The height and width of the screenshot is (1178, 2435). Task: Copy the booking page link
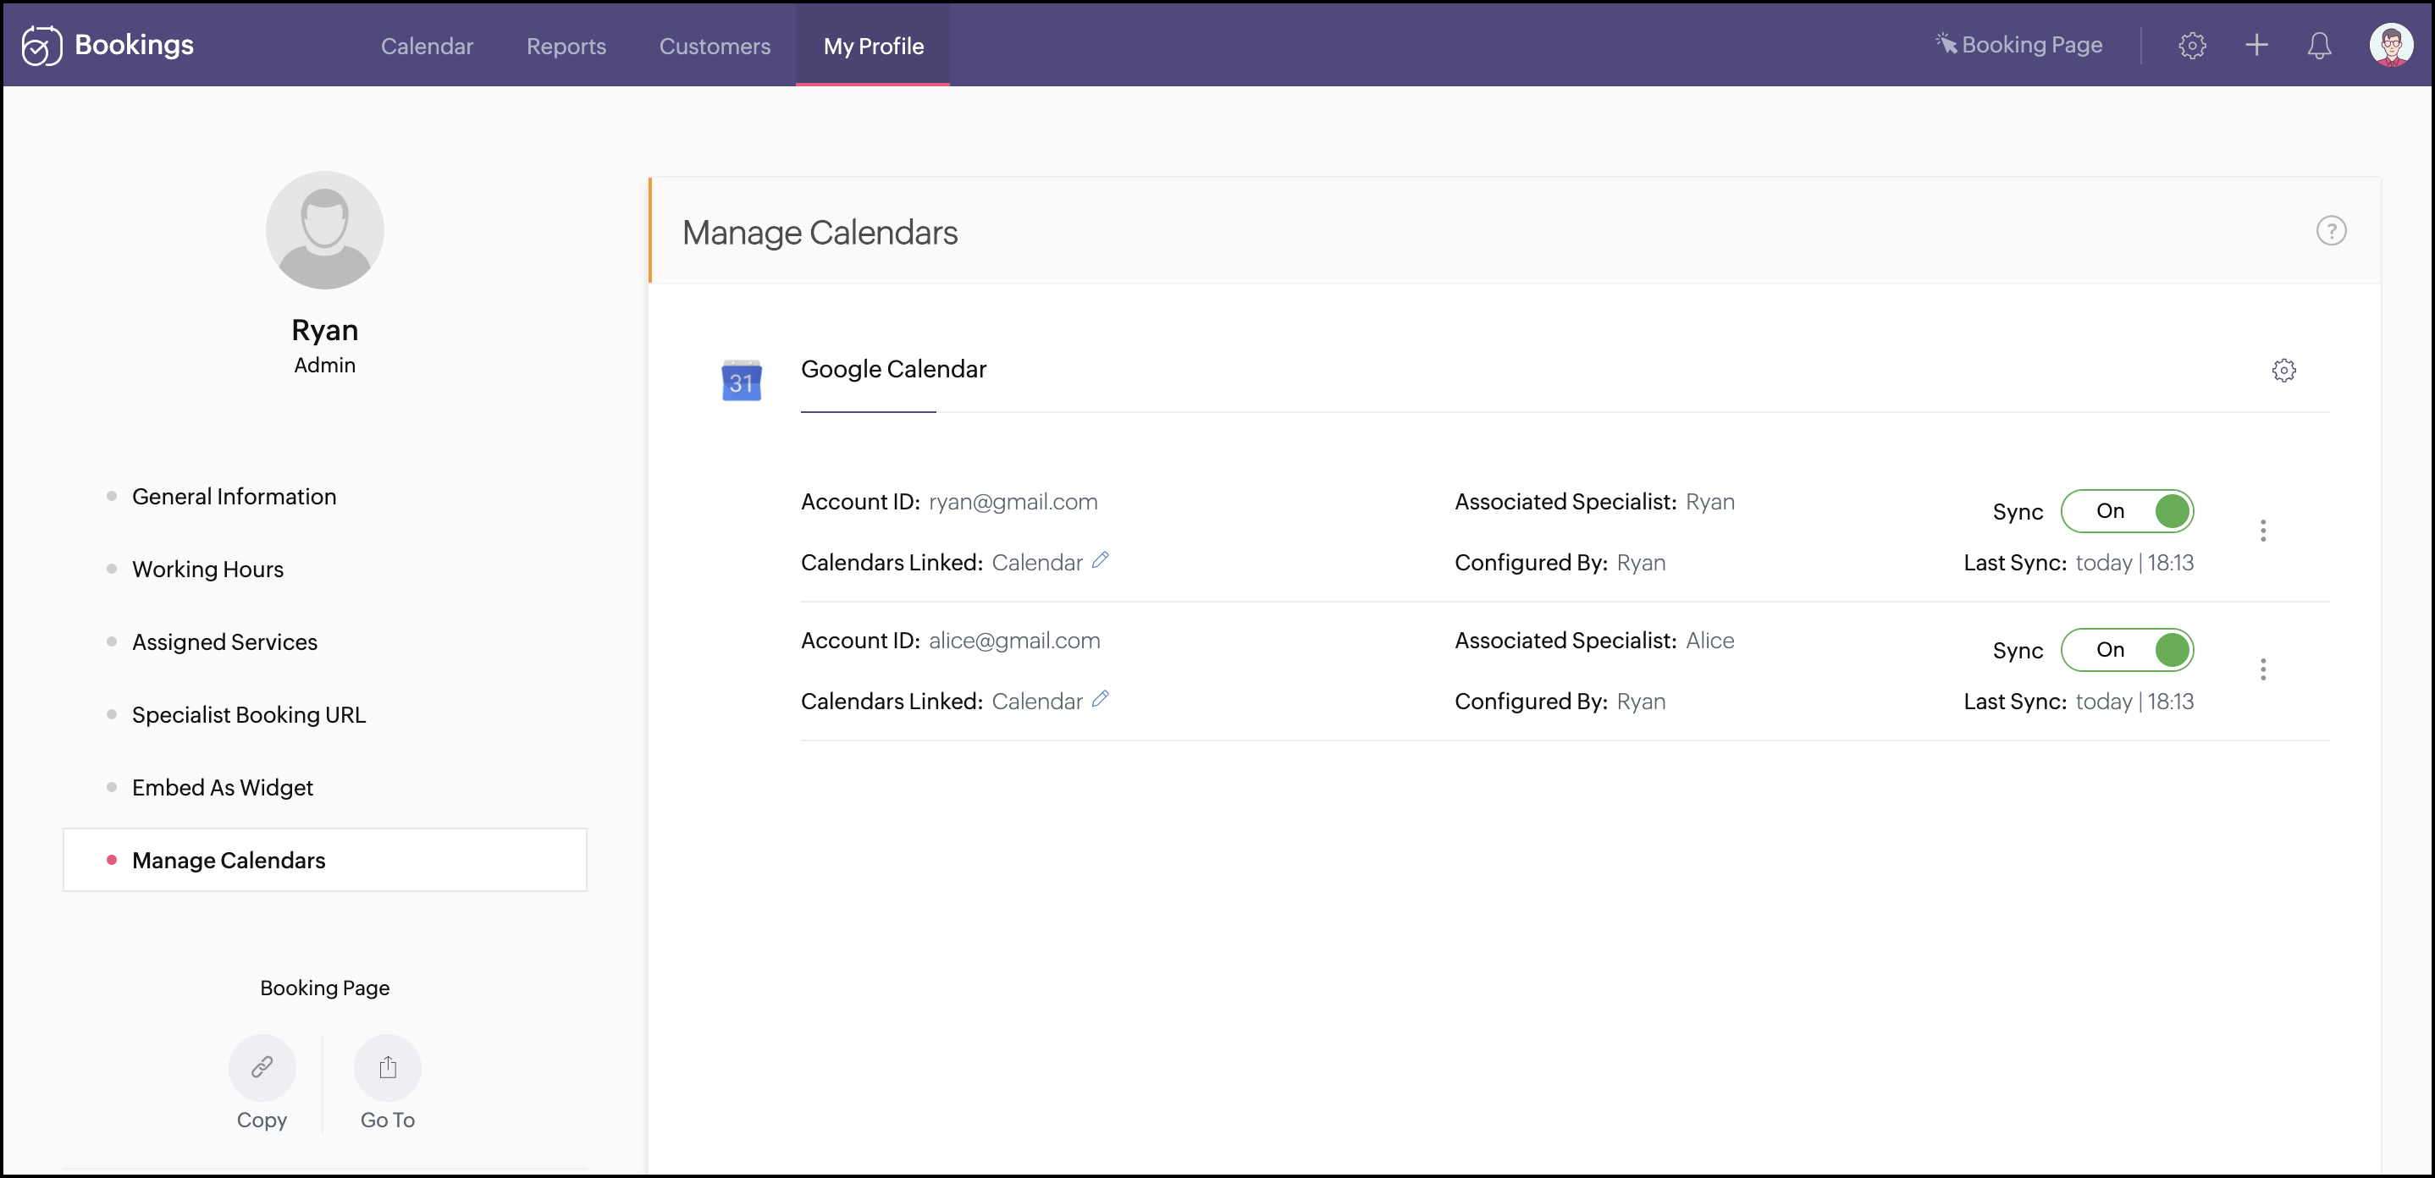tap(262, 1067)
